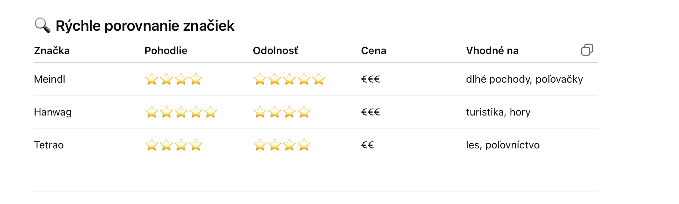Screen dimensions: 679x204
Task: Click the €€ price for Tetrao
Action: [367, 145]
